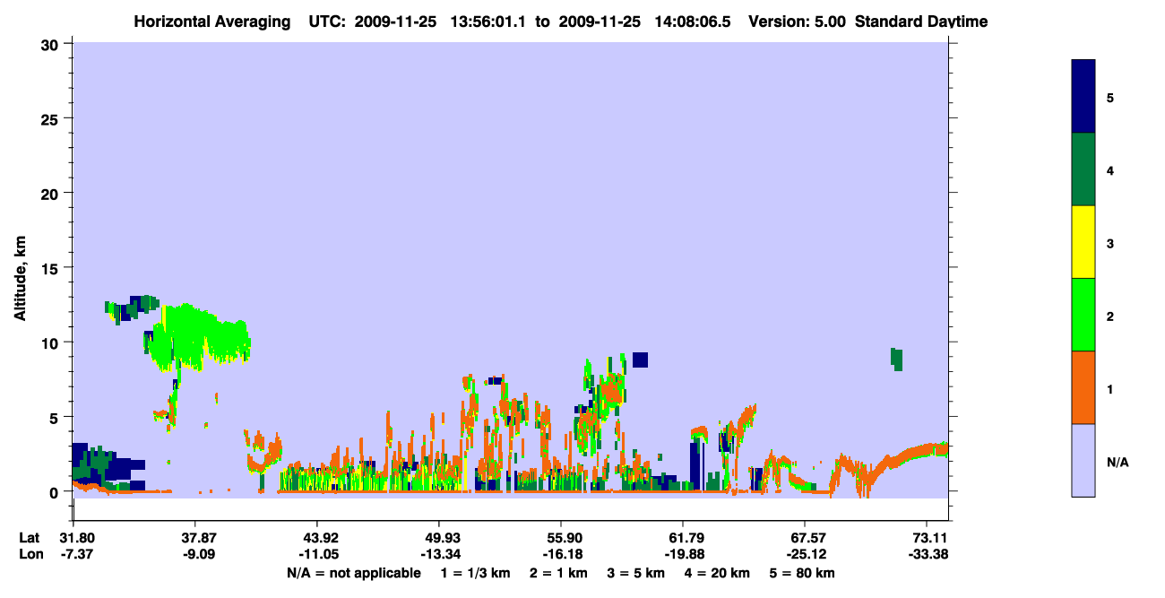Image resolution: width=1165 pixels, height=598 pixels.
Task: Click the dark green colorbar segment labeled 4
Action: pyautogui.click(x=1083, y=169)
